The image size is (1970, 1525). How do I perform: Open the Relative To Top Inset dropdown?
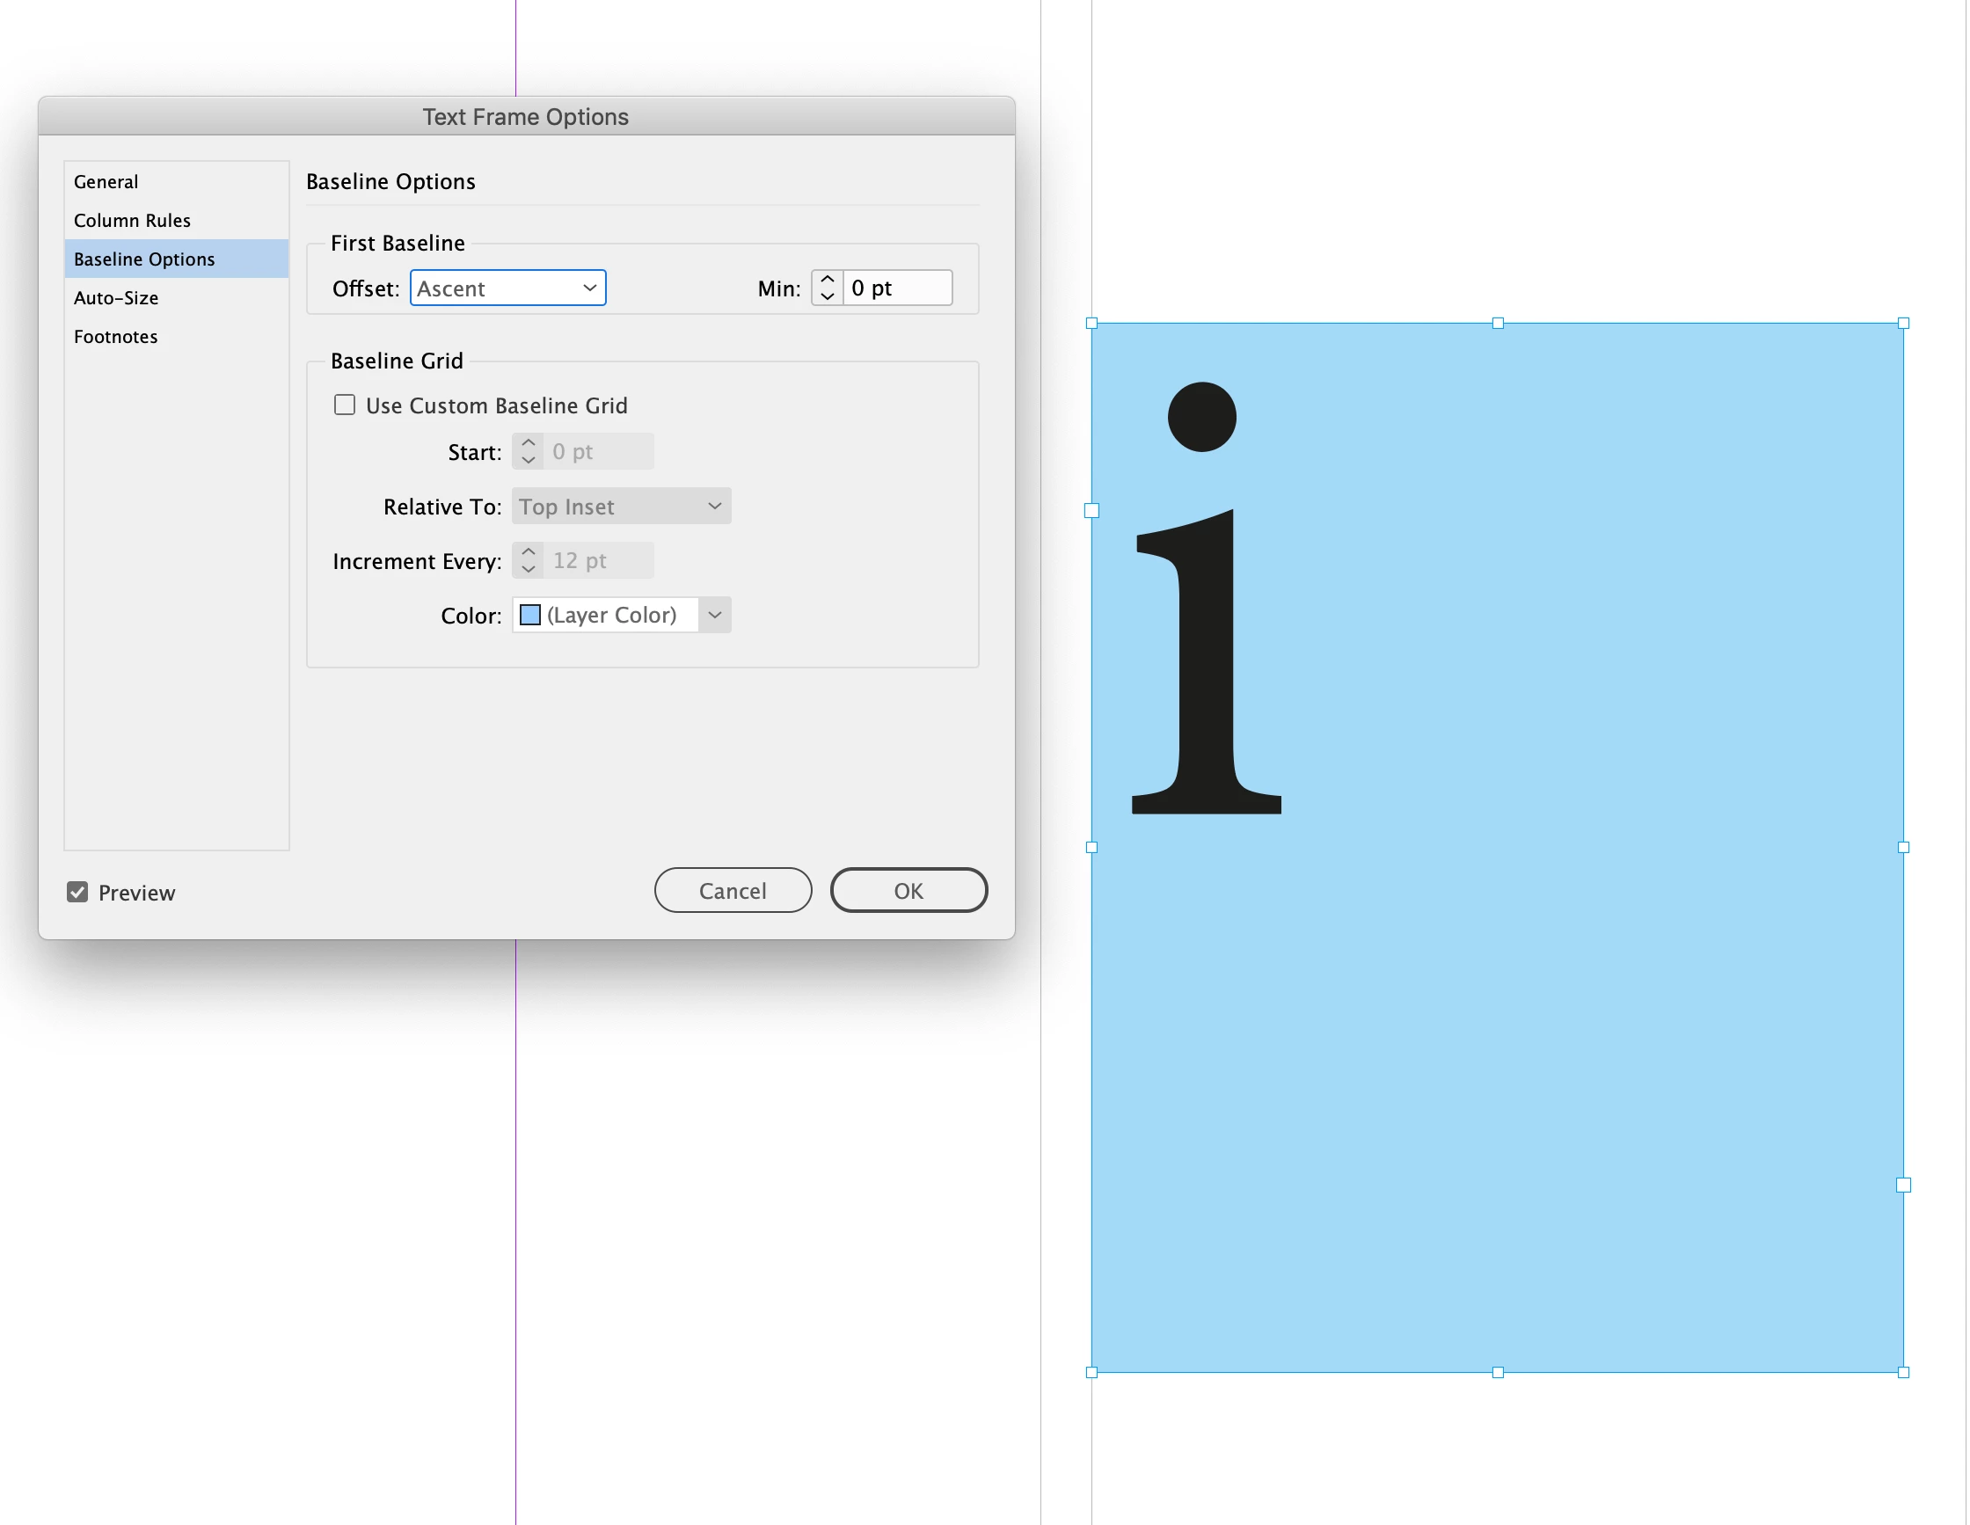621,507
